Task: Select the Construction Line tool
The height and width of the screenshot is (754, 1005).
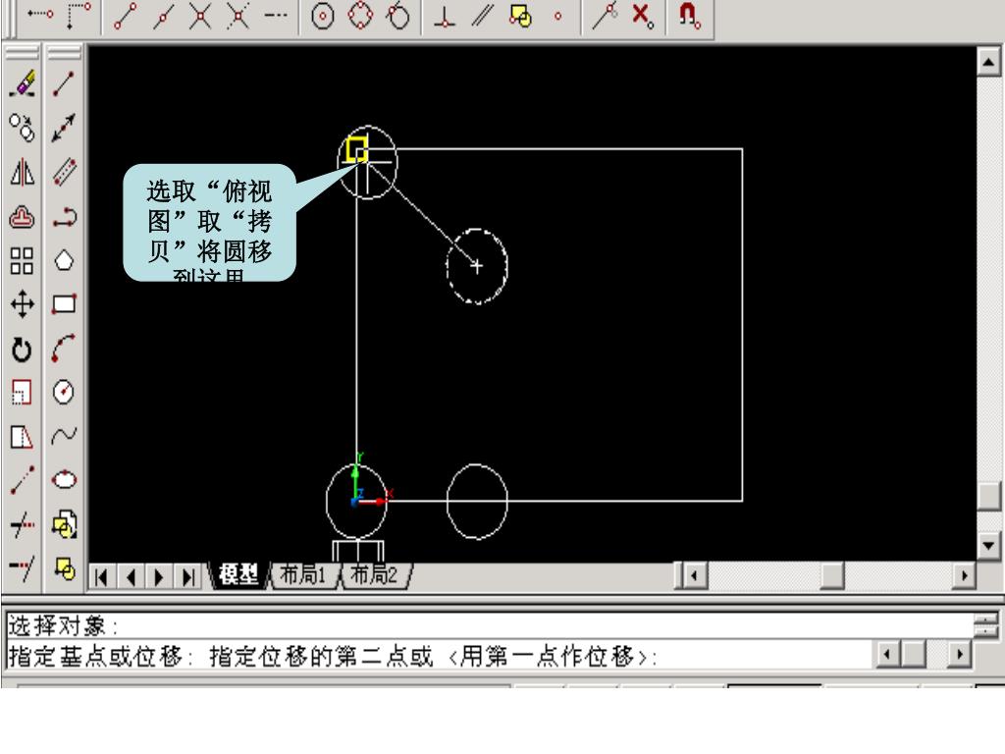Action: coord(64,128)
